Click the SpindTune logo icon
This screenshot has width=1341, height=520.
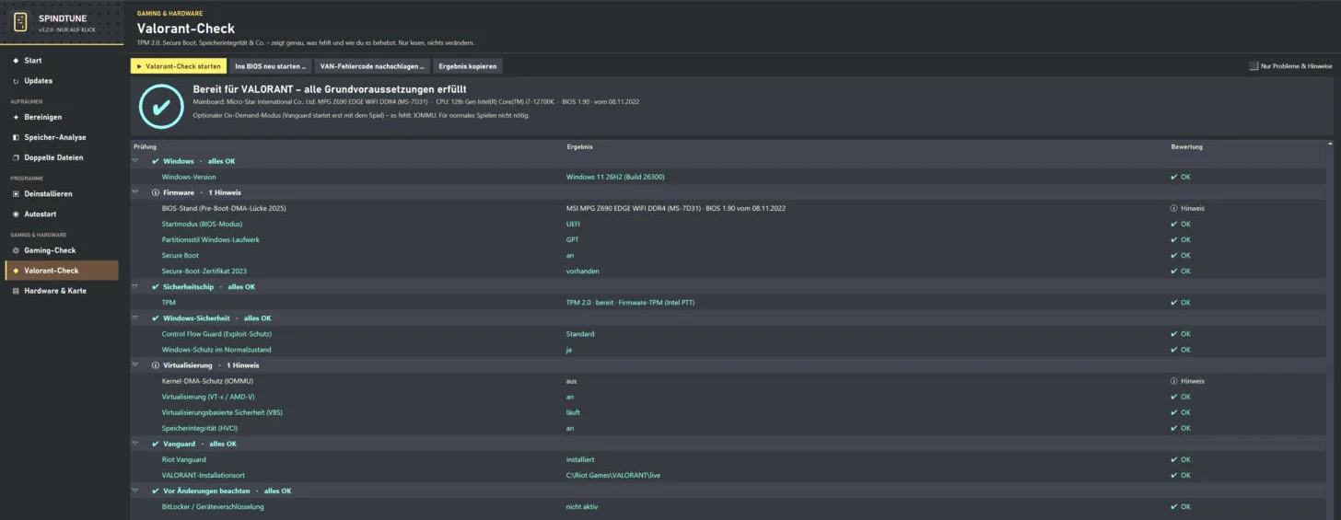20,21
